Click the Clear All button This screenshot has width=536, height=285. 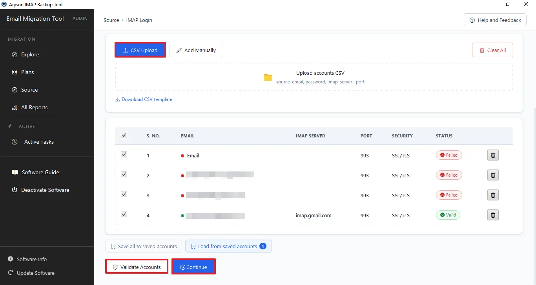click(492, 50)
